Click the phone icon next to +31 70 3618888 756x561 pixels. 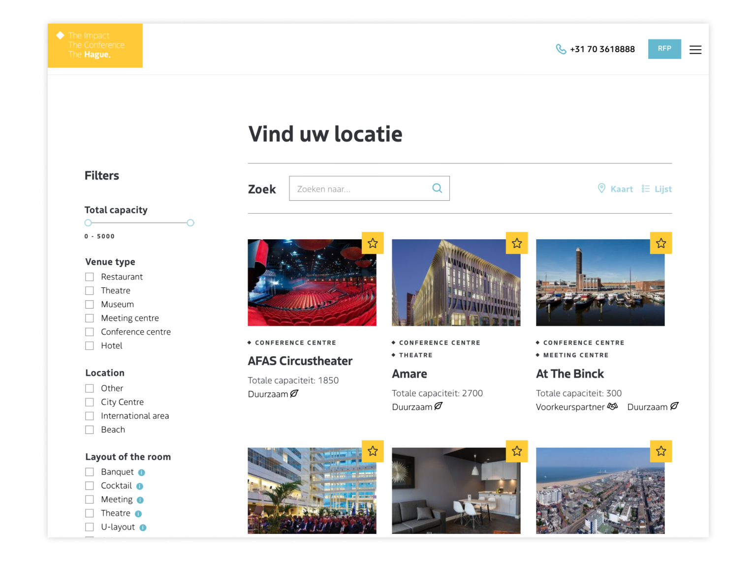[x=561, y=49]
